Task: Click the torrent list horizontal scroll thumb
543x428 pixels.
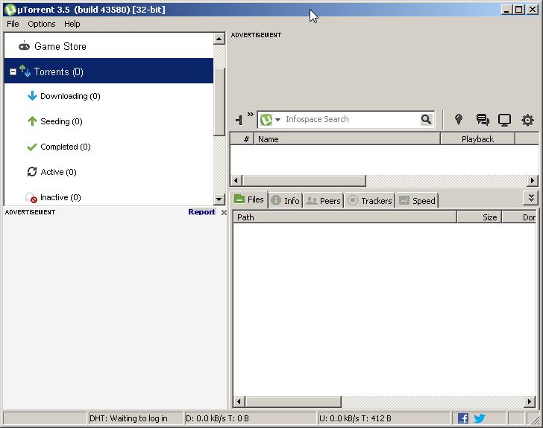Action: 304,180
